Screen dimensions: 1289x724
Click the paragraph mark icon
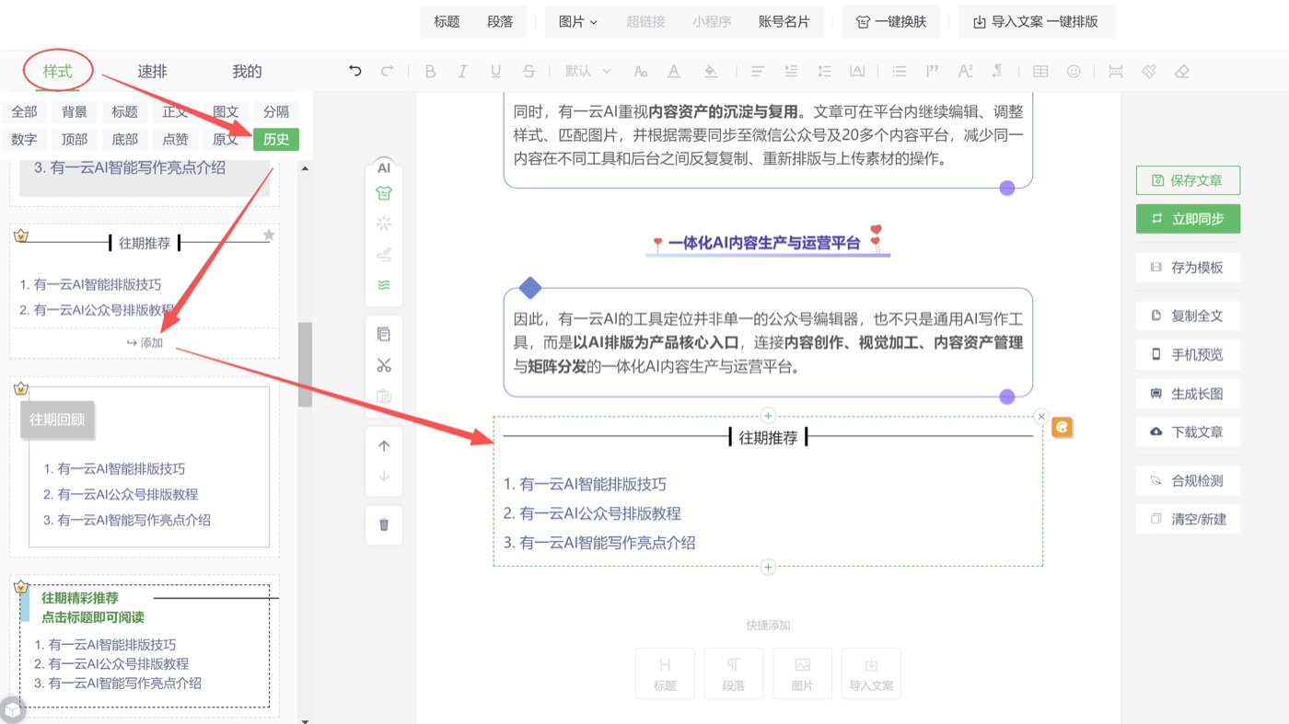click(x=998, y=71)
